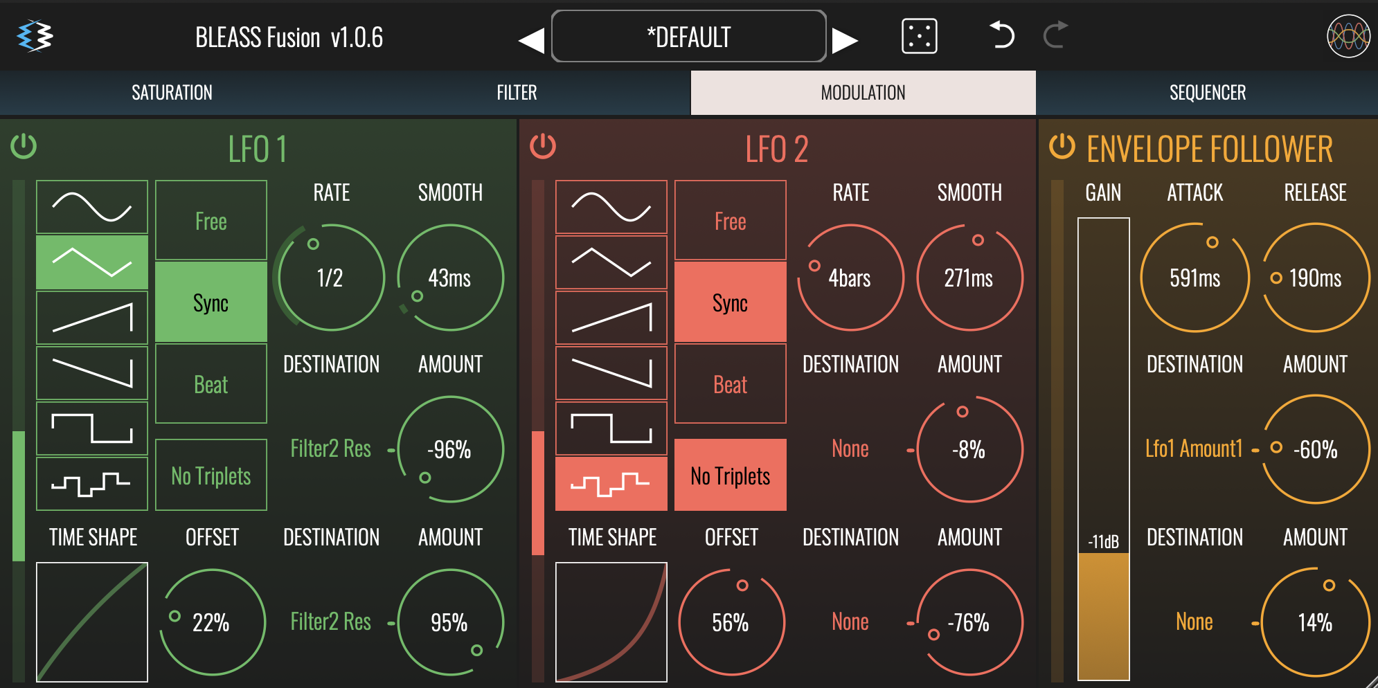Select ramp-up saw waveform in LFO 1

coord(92,318)
